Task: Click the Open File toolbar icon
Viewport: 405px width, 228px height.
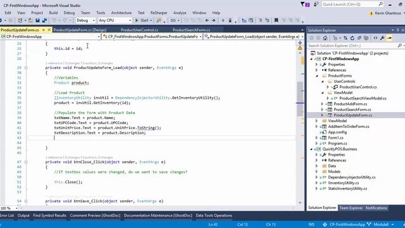Action: [30, 20]
